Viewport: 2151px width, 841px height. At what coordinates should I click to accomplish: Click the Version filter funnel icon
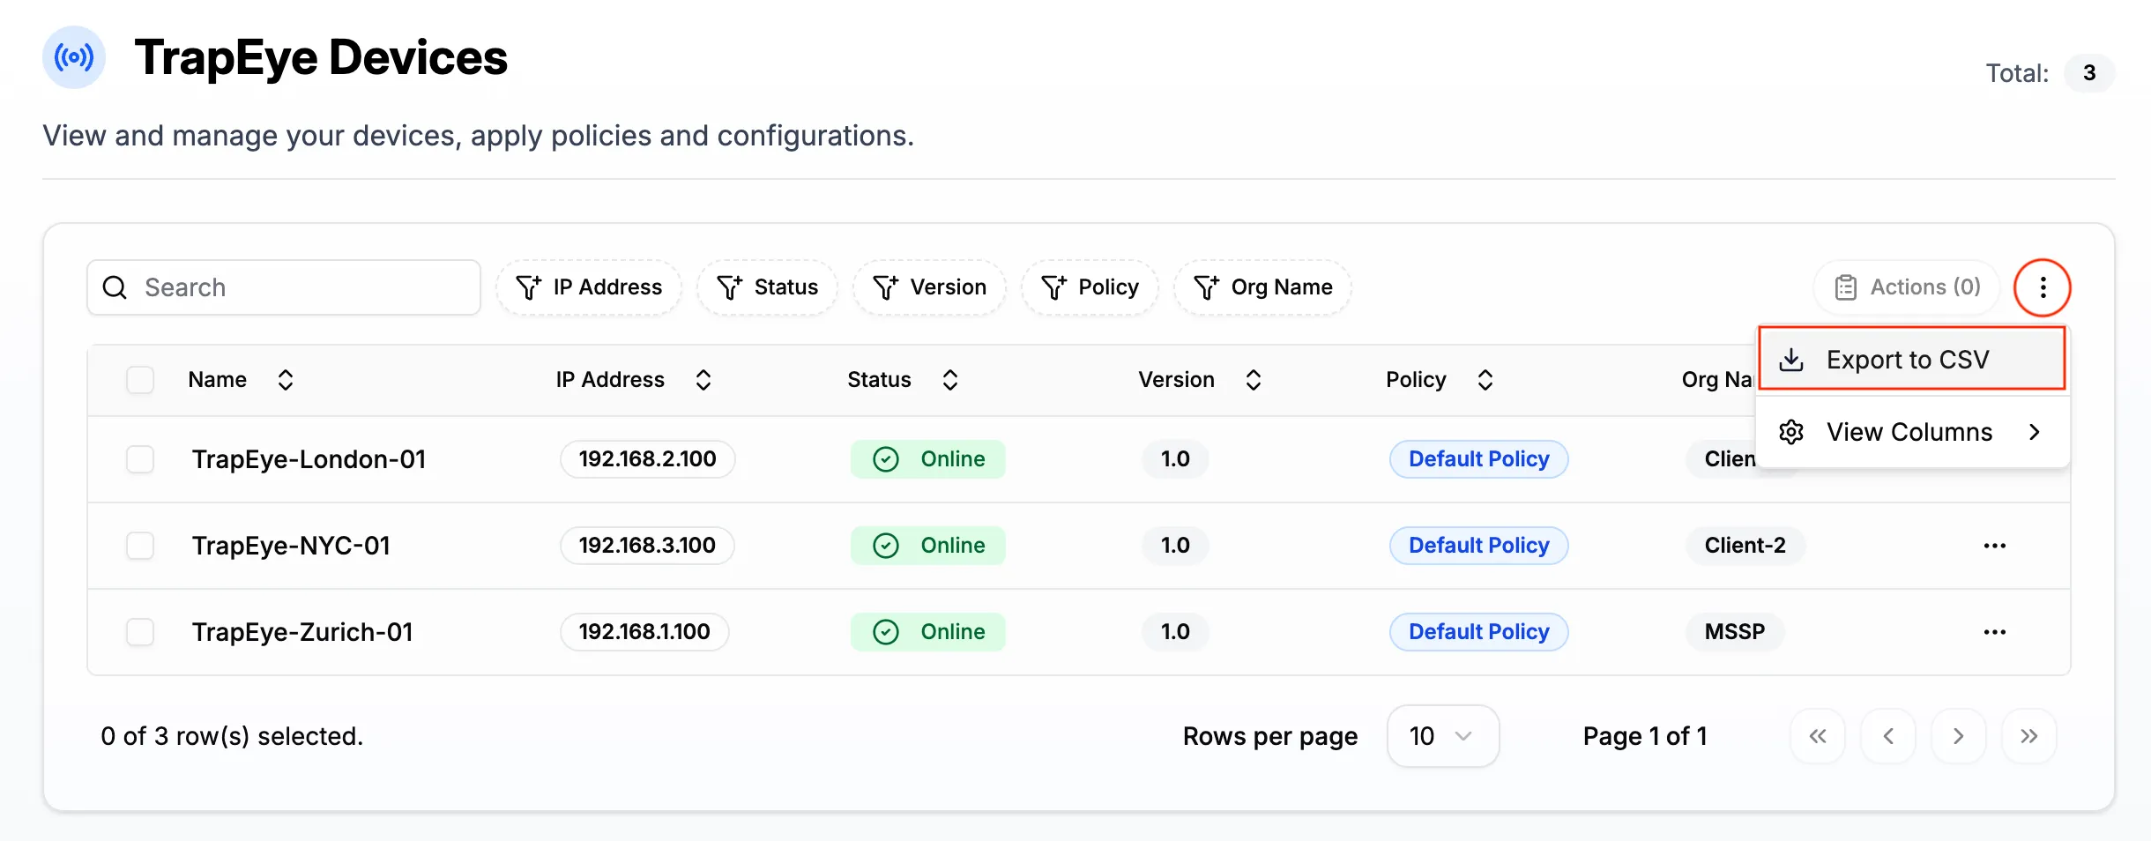point(888,287)
